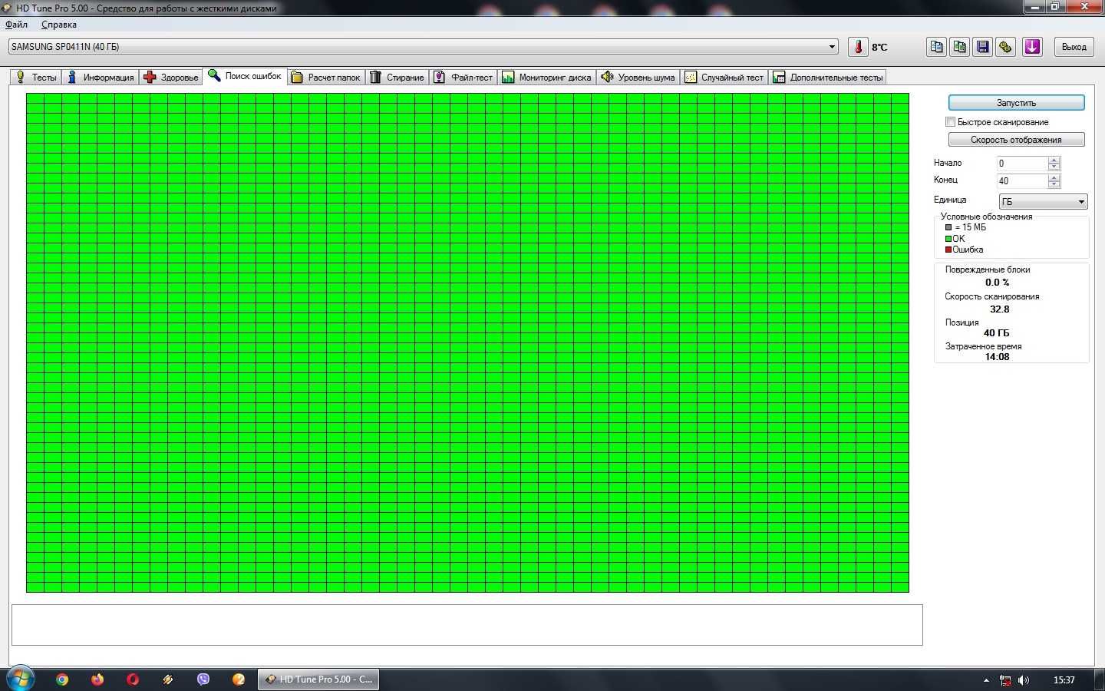Switch to the Стирание tab
Viewport: 1105px width, 691px height.
coord(397,77)
